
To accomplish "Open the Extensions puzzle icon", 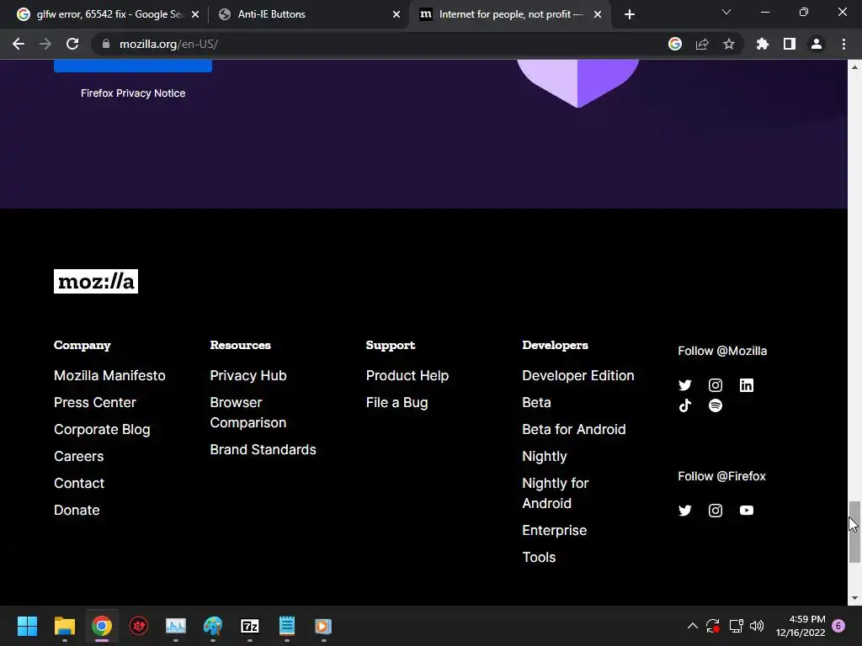I will [x=762, y=44].
